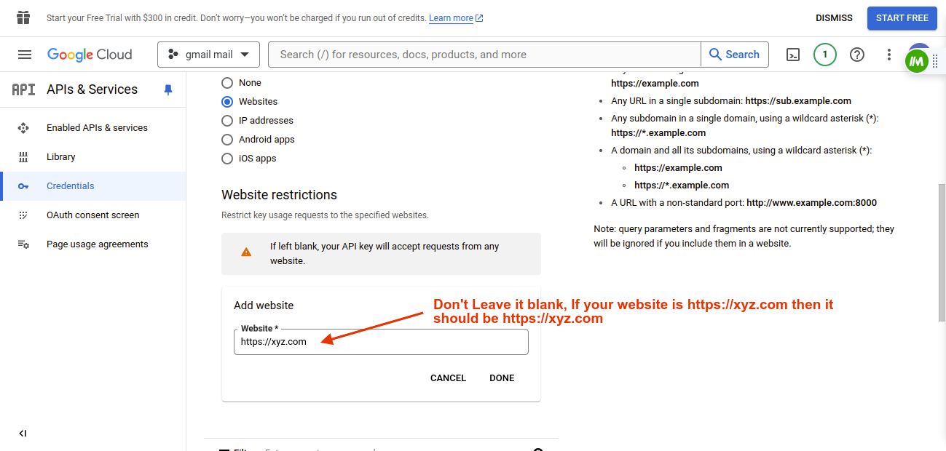Click the Website URL input field
The width and height of the screenshot is (946, 451).
[381, 342]
